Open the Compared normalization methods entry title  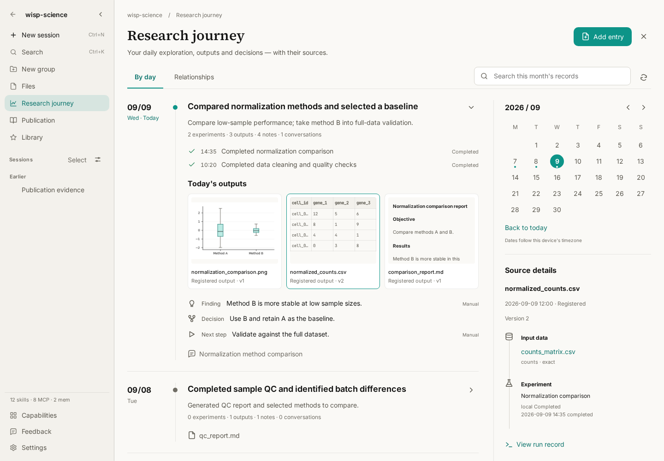tap(303, 106)
